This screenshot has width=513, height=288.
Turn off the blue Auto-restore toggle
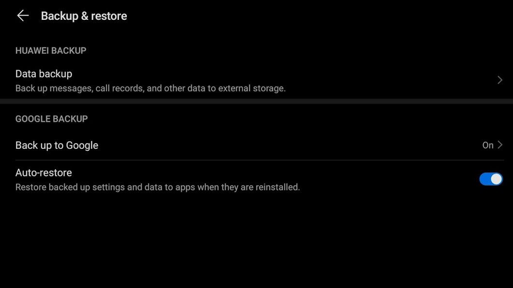[x=491, y=178]
